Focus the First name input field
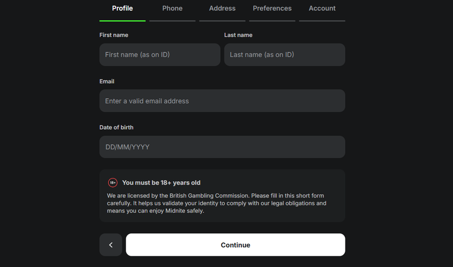The height and width of the screenshot is (267, 453). [x=160, y=55]
